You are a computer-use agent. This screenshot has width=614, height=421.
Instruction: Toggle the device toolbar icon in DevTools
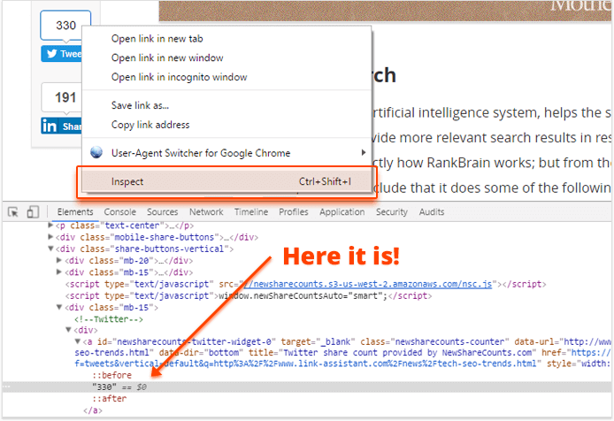tap(33, 212)
